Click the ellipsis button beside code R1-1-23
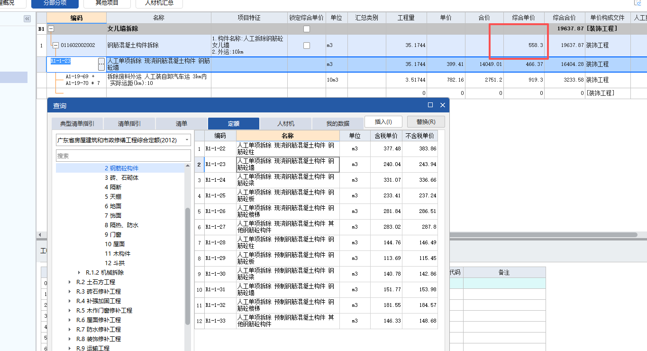Viewport: 647px width, 351px height. pyautogui.click(x=101, y=64)
